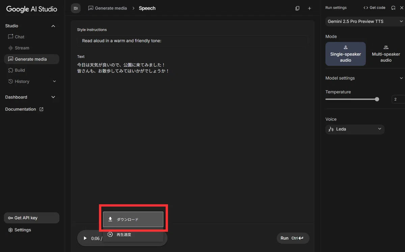Adjust the Temperature slider handle
Image resolution: width=405 pixels, height=252 pixels.
coord(377,99)
